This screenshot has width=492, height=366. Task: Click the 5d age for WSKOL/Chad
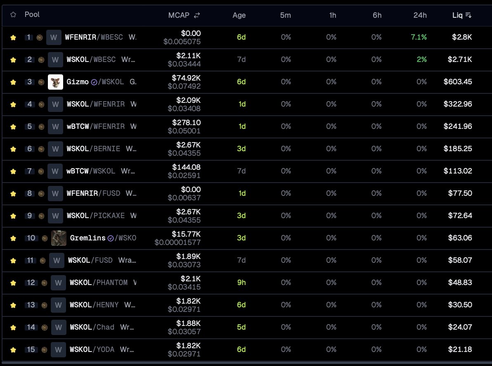click(241, 327)
